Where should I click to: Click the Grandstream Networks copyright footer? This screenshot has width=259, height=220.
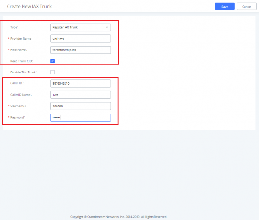119,217
